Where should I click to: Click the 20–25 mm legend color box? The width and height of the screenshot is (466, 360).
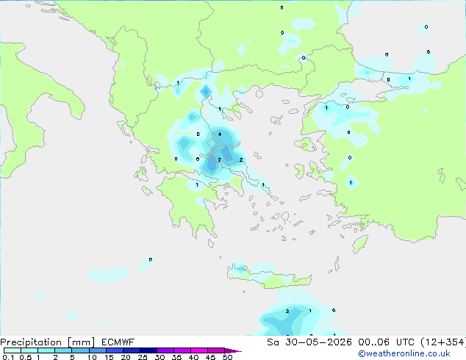pos(132,350)
